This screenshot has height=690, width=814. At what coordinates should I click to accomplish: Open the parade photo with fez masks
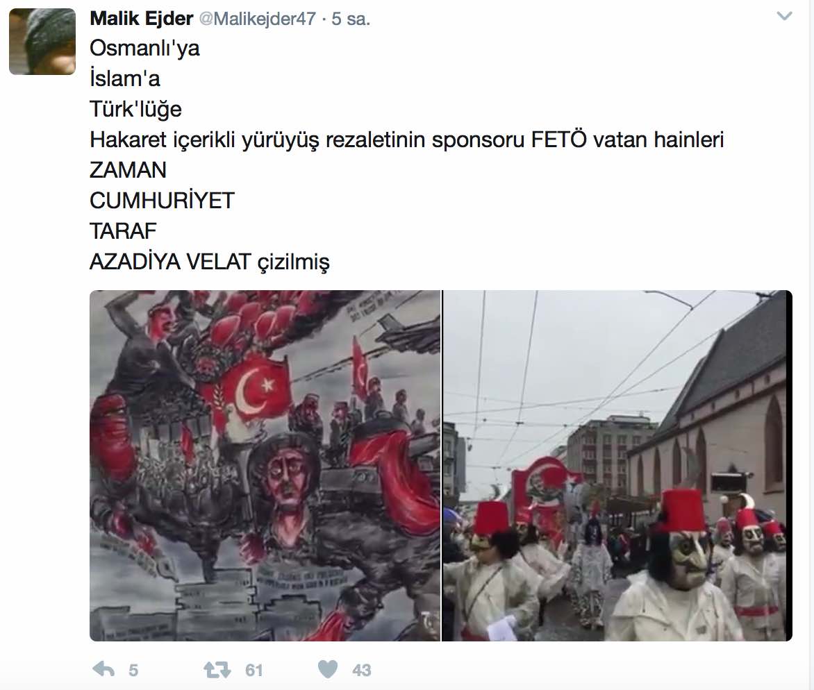(x=617, y=465)
